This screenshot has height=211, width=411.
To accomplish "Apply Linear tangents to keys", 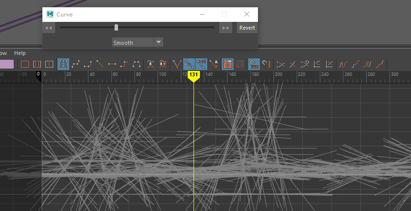I will [x=100, y=64].
